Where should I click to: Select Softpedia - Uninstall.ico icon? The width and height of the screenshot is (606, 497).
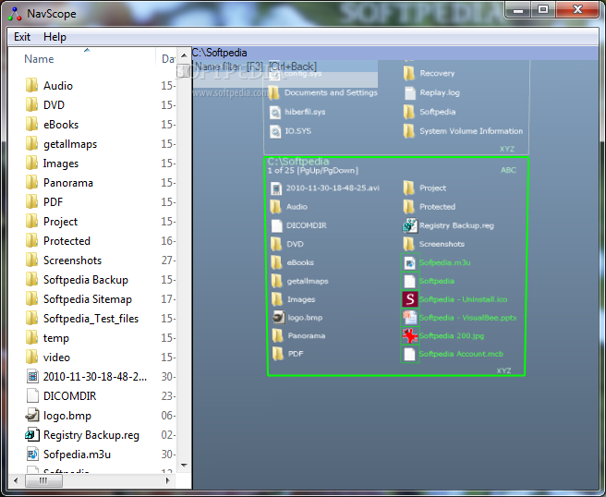pos(409,299)
